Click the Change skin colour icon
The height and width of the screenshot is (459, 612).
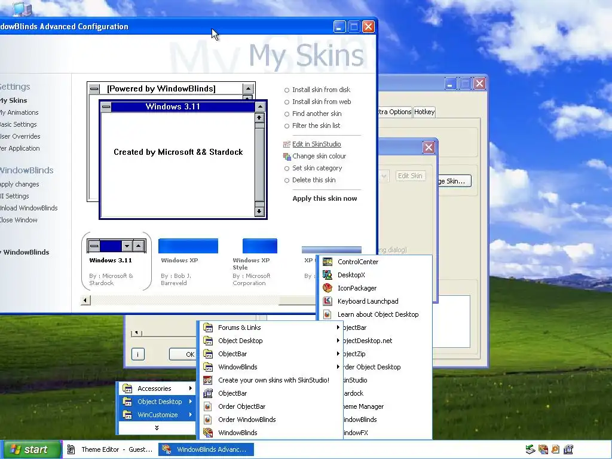(287, 156)
